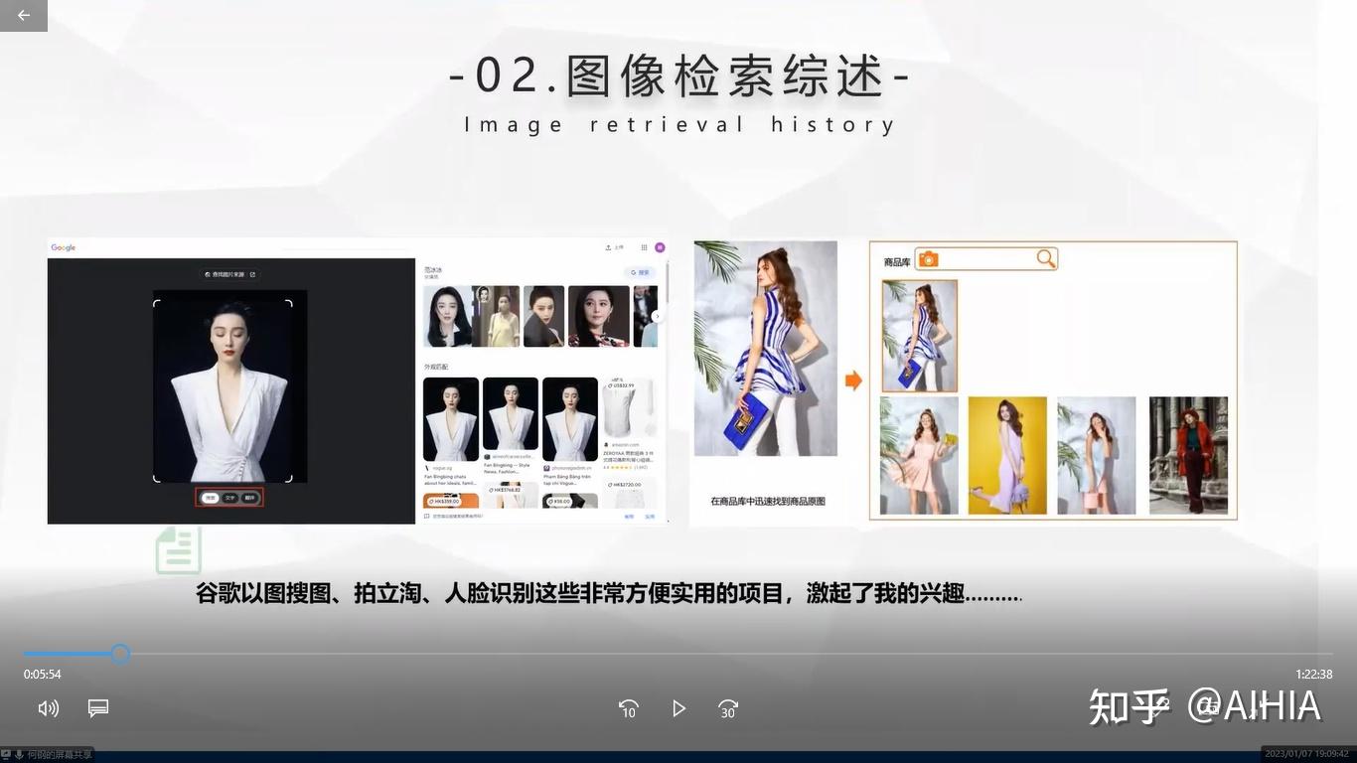Click the progress bar playhead knob

(x=120, y=654)
